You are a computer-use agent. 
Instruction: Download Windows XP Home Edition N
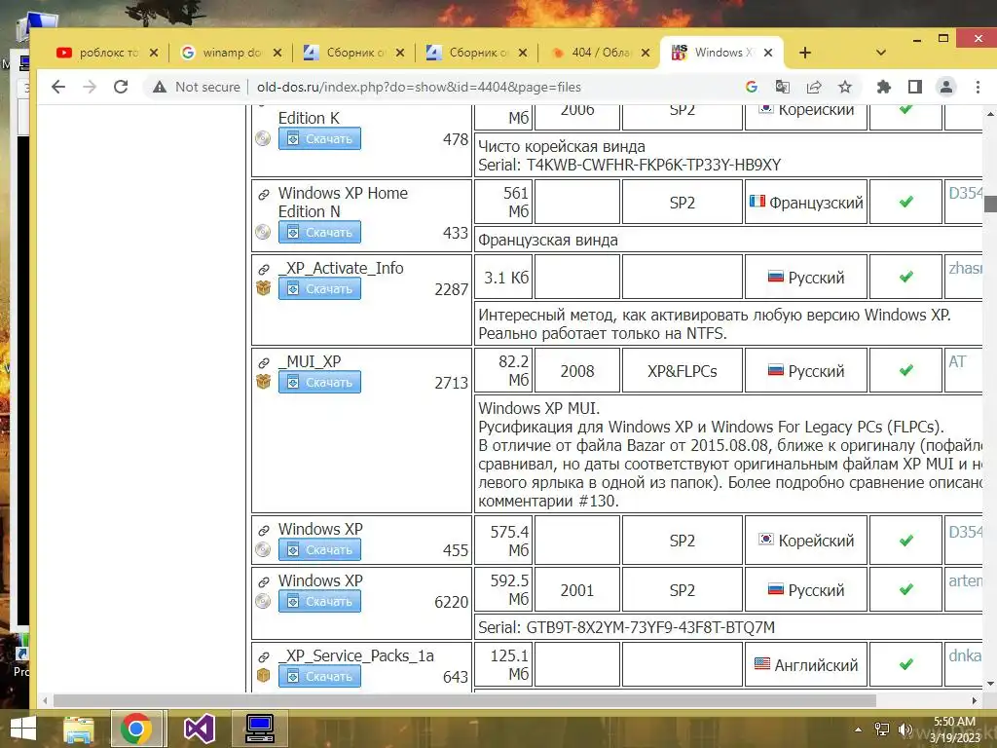[319, 232]
